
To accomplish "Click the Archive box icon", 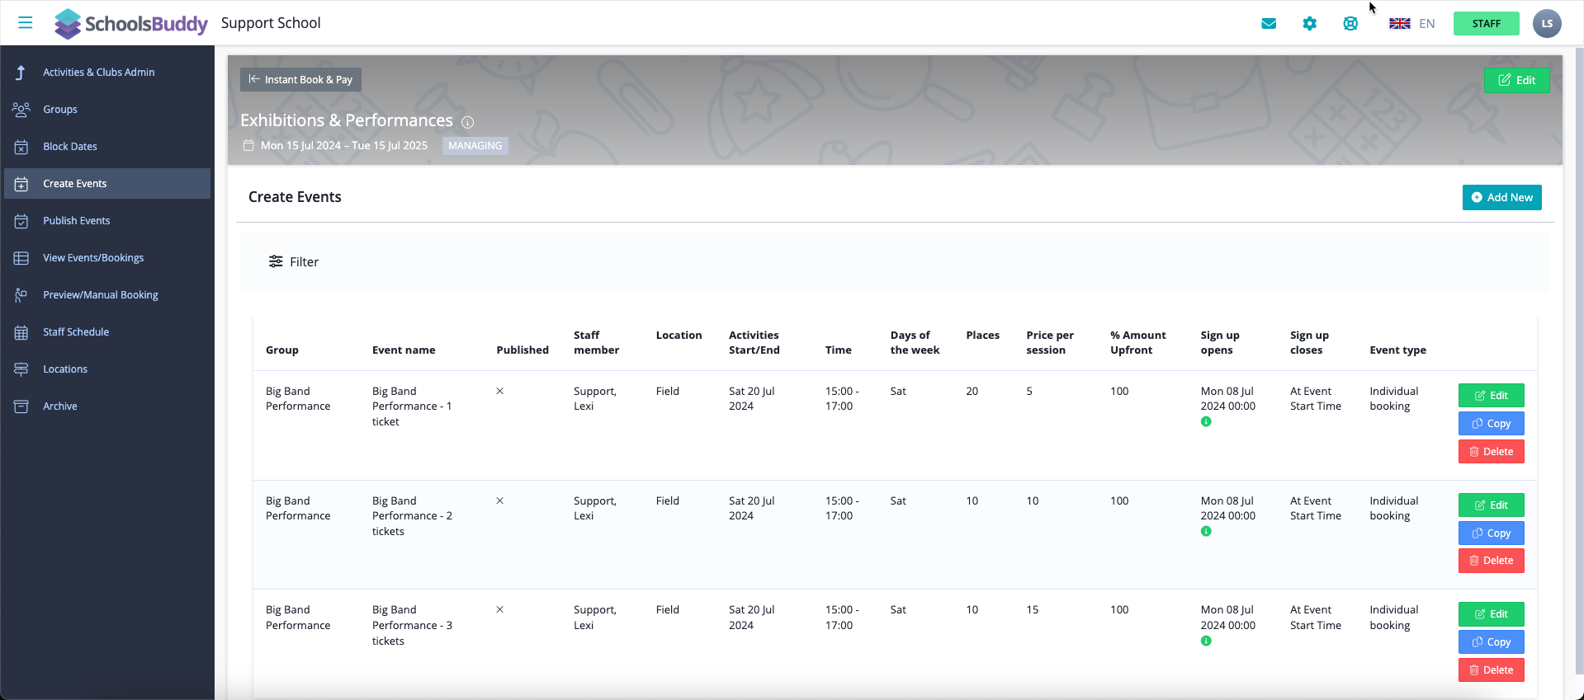I will [x=21, y=406].
